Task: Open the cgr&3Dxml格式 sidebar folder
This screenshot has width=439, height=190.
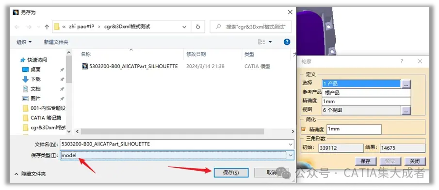Action: pos(48,128)
